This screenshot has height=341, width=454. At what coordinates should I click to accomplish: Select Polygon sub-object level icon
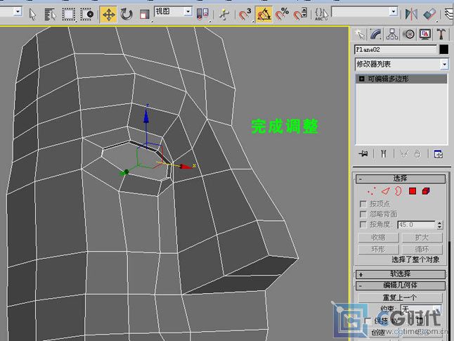(413, 191)
